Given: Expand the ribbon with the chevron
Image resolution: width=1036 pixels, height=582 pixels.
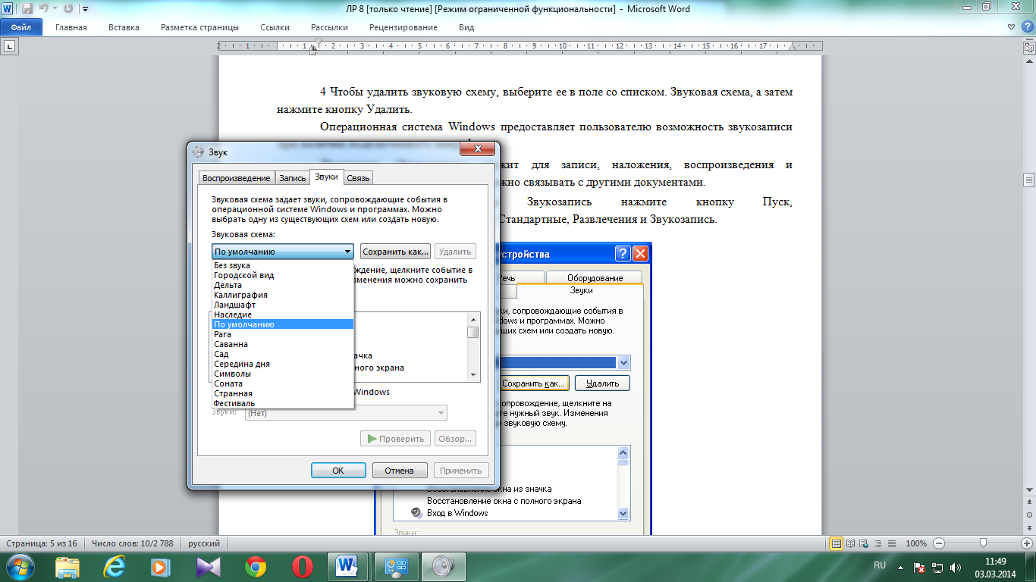Looking at the screenshot, I should 1012,27.
